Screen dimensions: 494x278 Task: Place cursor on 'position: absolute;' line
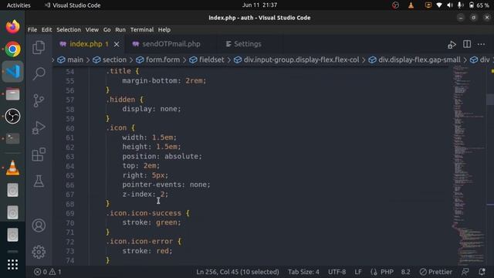(162, 156)
